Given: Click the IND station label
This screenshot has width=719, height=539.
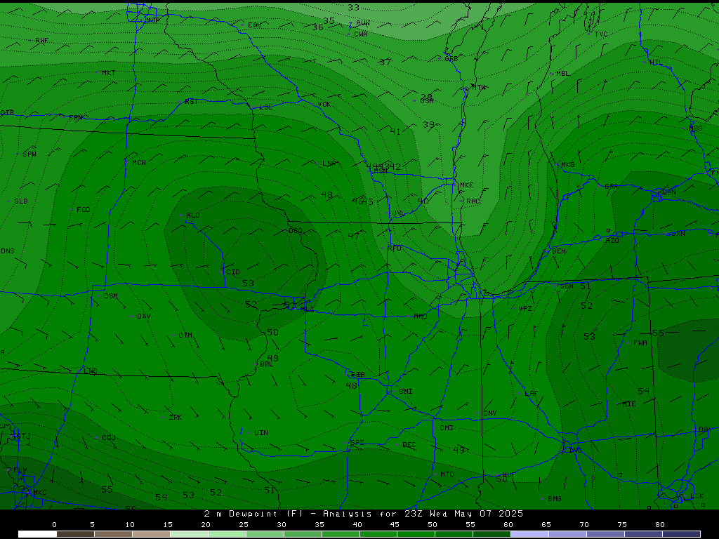Looking at the screenshot, I should tap(575, 451).
